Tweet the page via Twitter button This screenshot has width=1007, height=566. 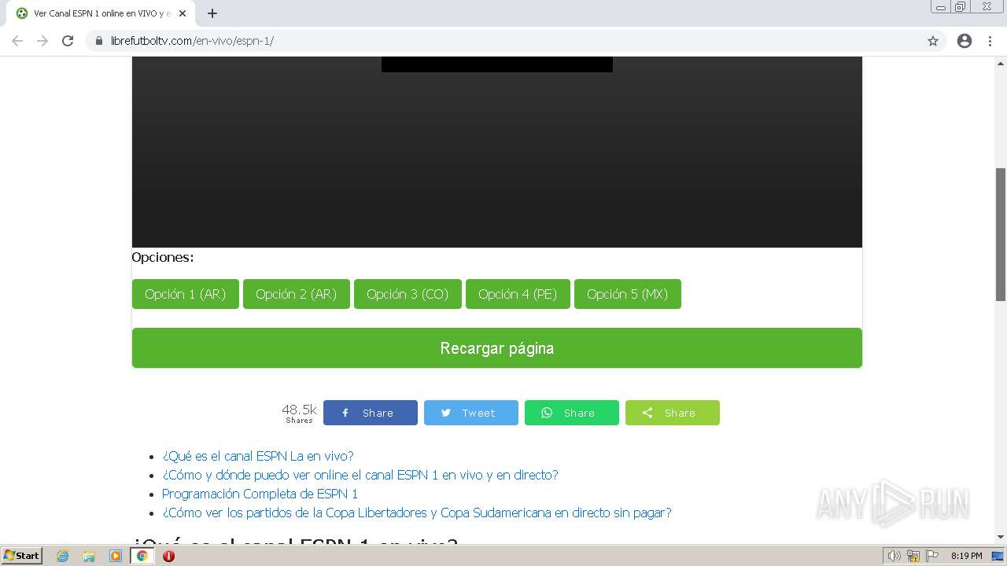point(471,413)
